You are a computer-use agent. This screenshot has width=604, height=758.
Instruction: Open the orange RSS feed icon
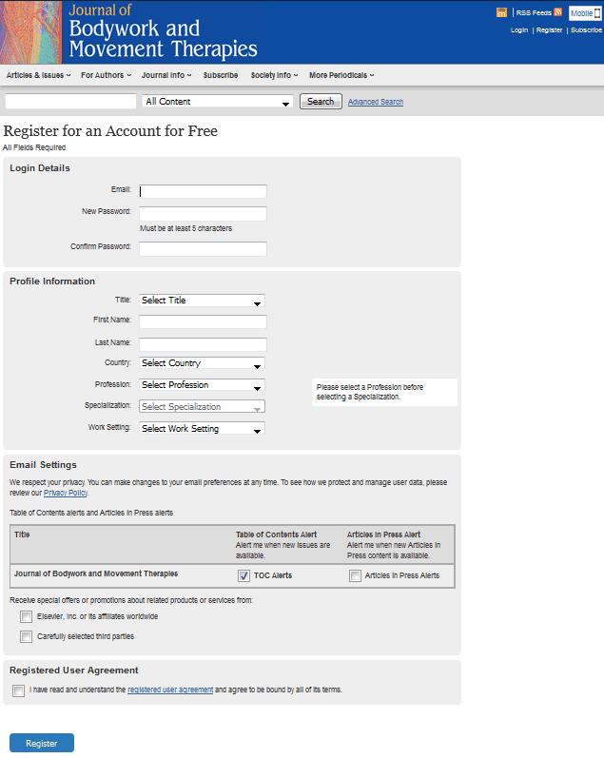(558, 12)
